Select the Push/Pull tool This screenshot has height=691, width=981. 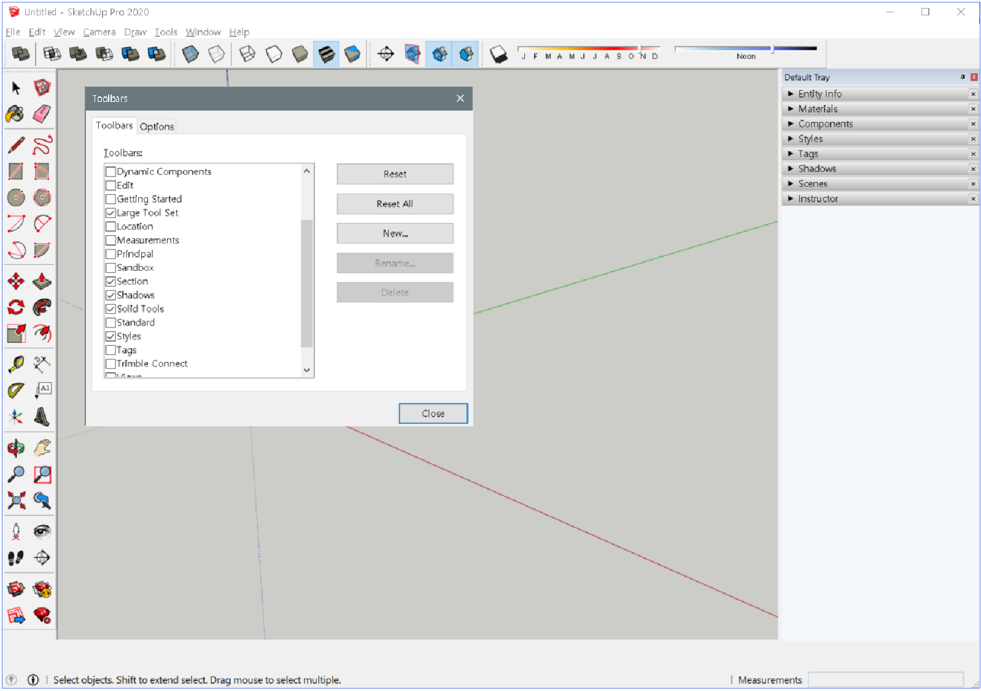(x=42, y=281)
